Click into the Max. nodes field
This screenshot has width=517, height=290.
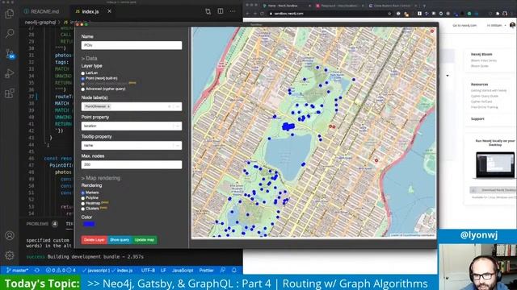pos(132,164)
